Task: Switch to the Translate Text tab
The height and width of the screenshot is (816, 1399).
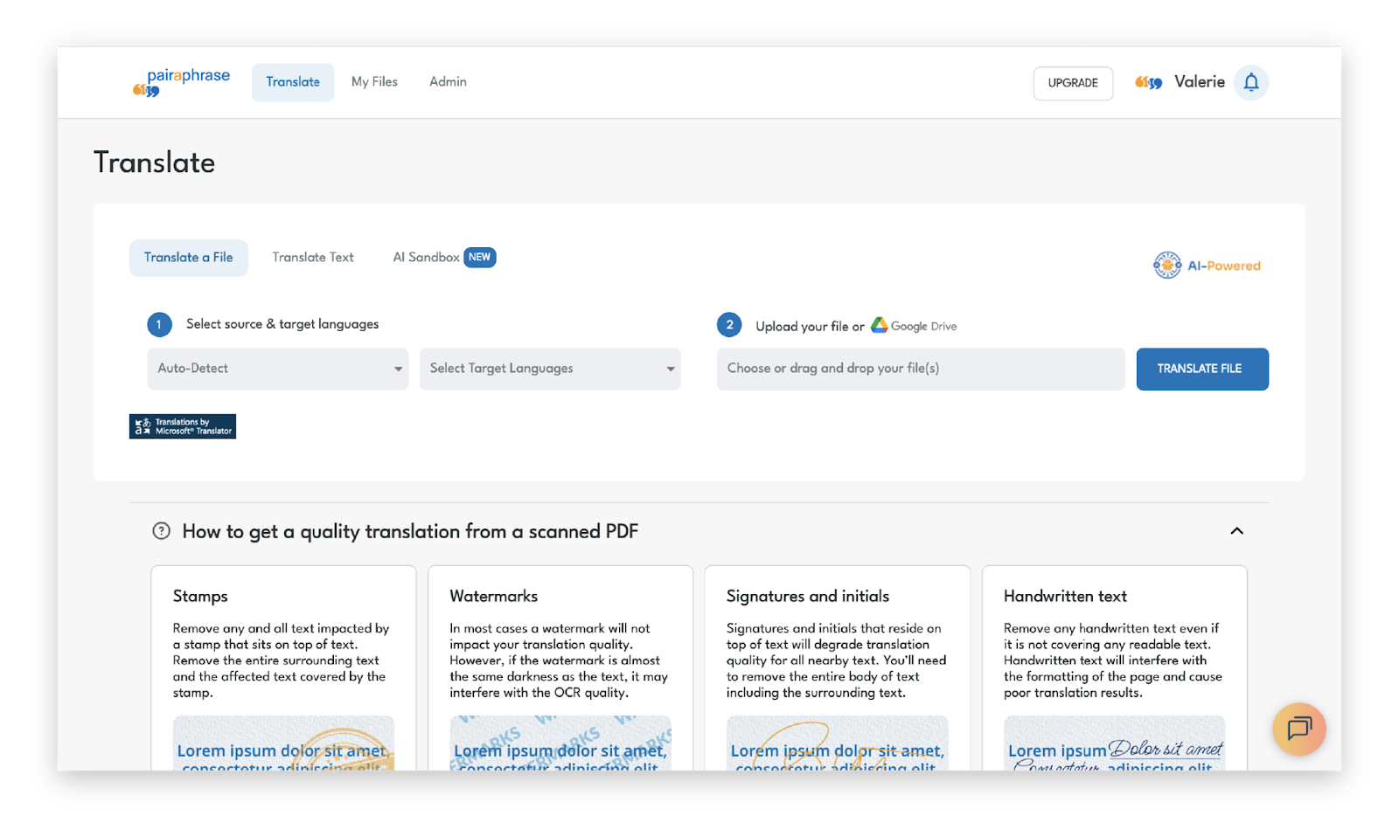Action: [313, 258]
